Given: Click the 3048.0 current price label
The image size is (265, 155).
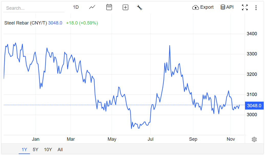Looking at the screenshot, I should tap(254, 106).
